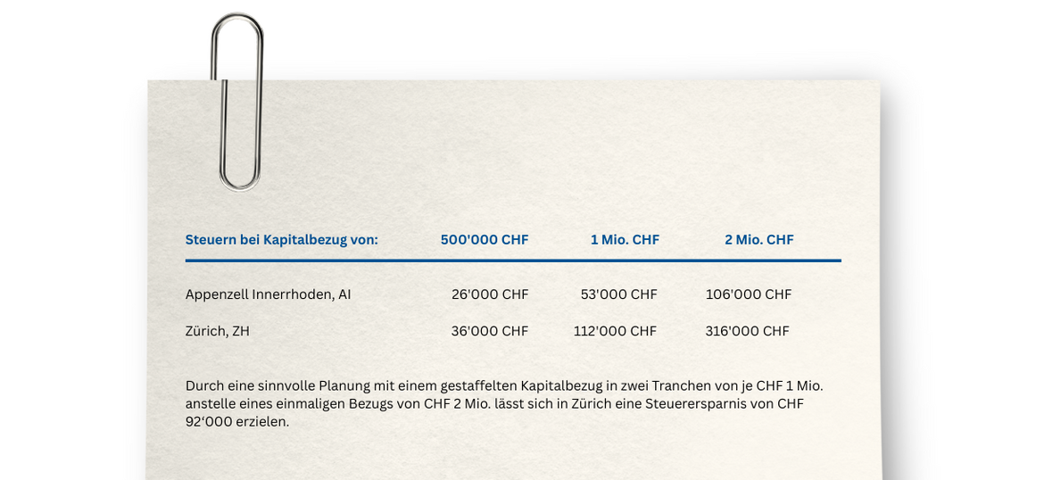Click the 112'000 CHF tax value
The image size is (1044, 480).
pos(615,331)
